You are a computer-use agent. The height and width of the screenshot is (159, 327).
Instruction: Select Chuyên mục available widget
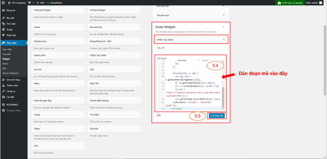point(58,41)
